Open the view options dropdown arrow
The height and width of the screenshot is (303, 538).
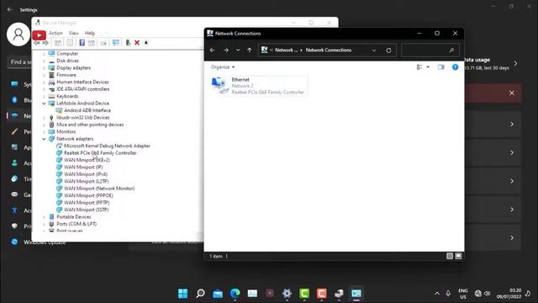click(428, 67)
